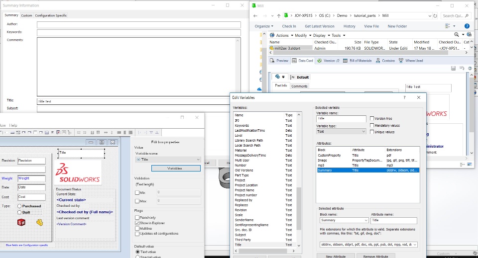
Task: Open the file extensions combo box
Action: click(x=368, y=244)
